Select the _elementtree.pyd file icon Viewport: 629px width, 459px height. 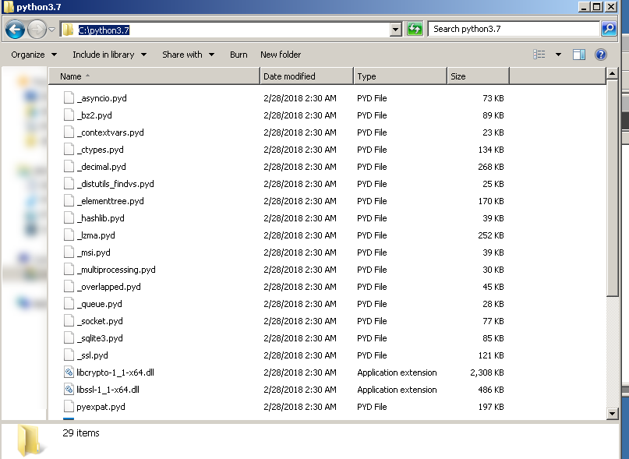pyautogui.click(x=69, y=201)
